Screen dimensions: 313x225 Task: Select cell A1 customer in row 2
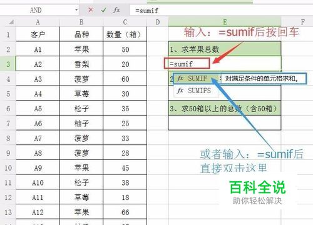(38, 49)
